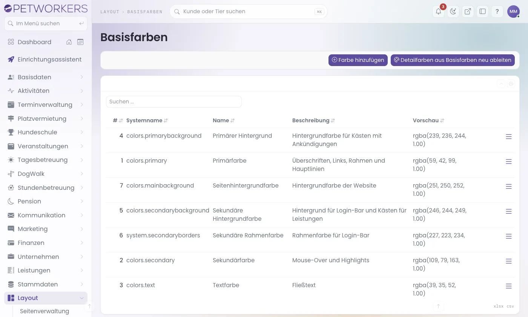Open the MM user avatar menu
Screen dimensions: 528x317
pyautogui.click(x=513, y=11)
